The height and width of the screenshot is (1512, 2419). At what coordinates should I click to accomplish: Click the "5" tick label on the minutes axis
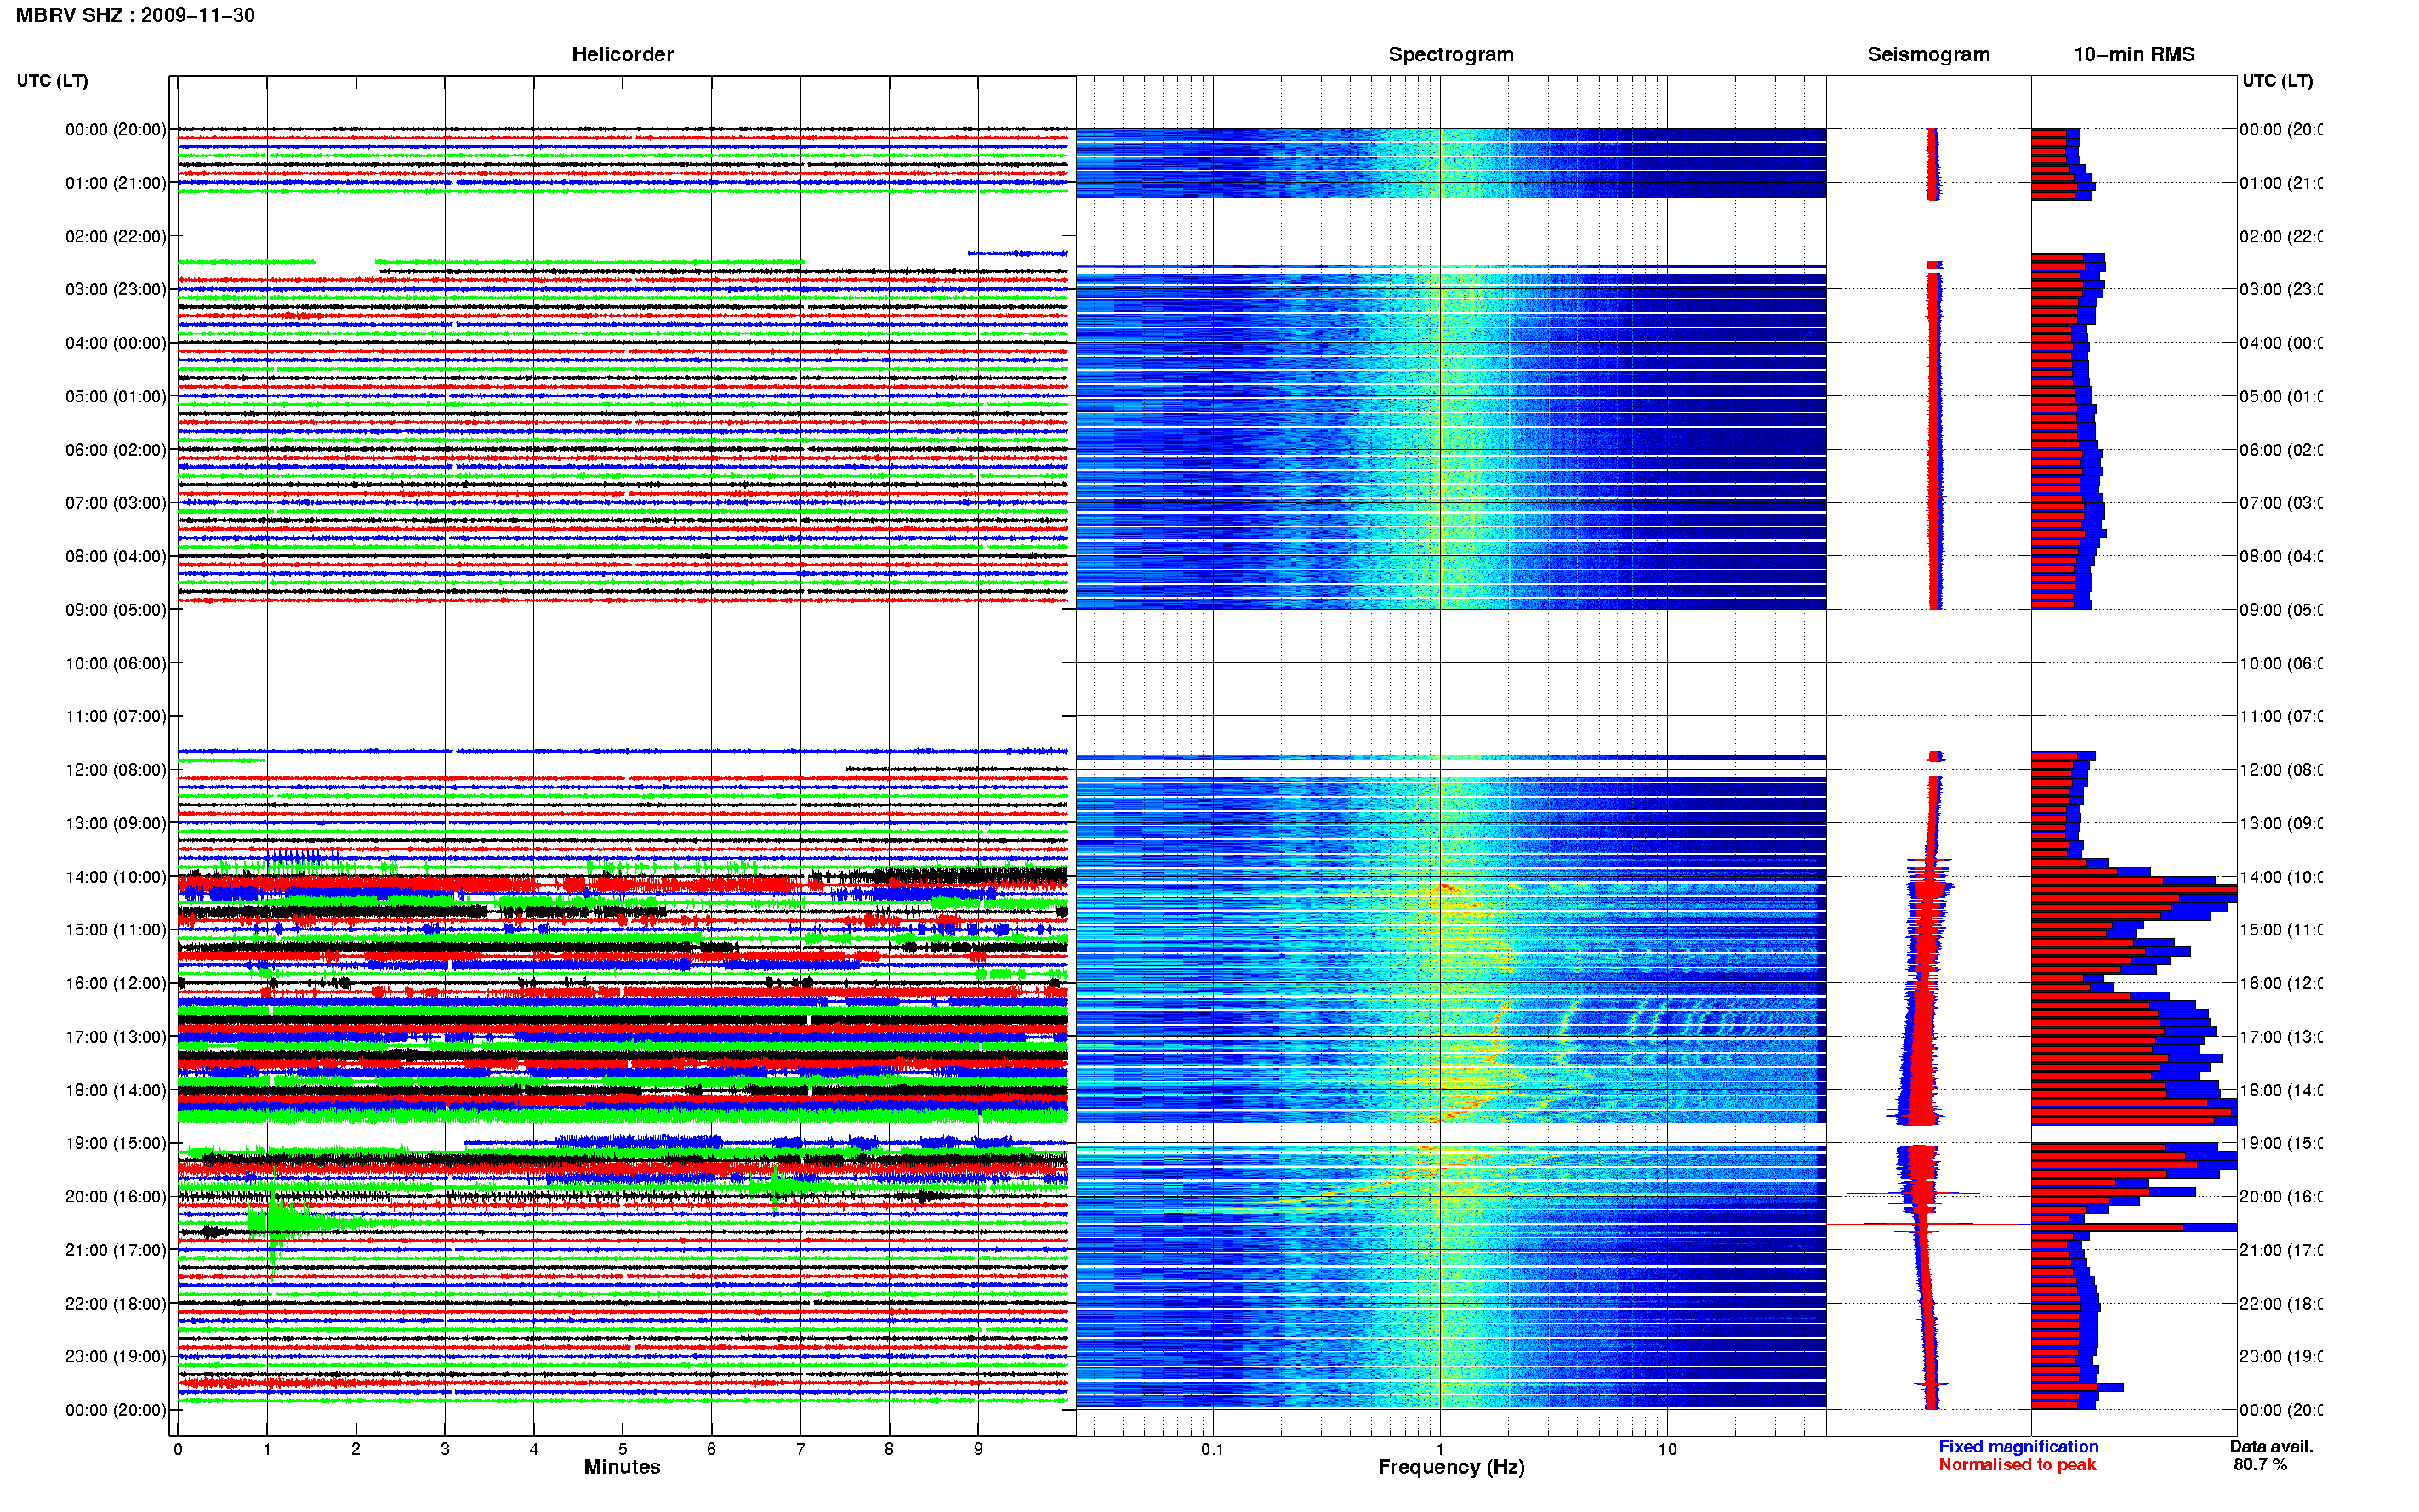(x=623, y=1449)
